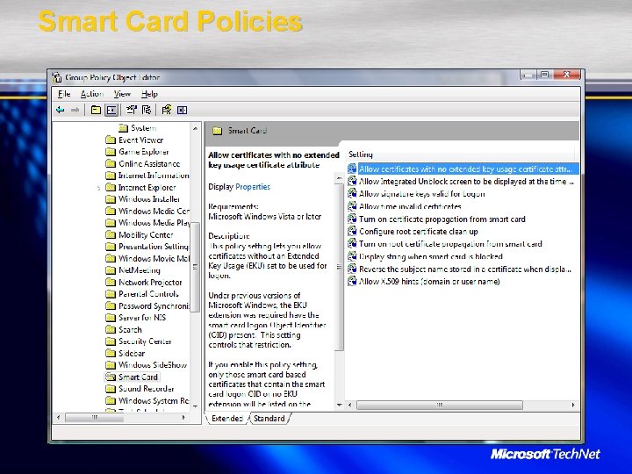Select Display string when smart card is blocked
632x474 pixels.
pyautogui.click(x=426, y=256)
